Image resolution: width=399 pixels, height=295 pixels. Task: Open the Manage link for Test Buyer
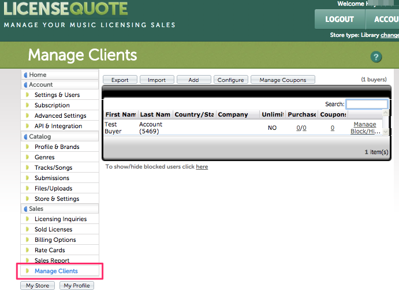(364, 125)
